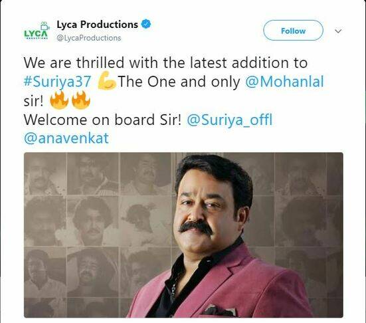Open the attached tweet photo
The height and width of the screenshot is (323, 366).
[183, 235]
